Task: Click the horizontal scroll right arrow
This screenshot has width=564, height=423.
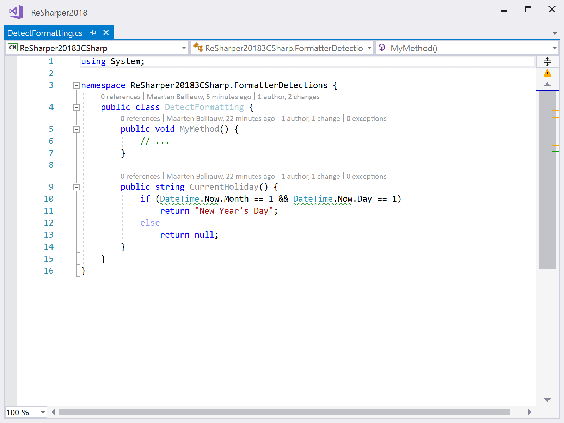Action: pos(529,412)
